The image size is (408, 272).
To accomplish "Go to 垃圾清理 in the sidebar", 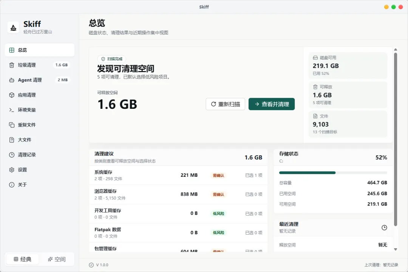I will point(40,65).
